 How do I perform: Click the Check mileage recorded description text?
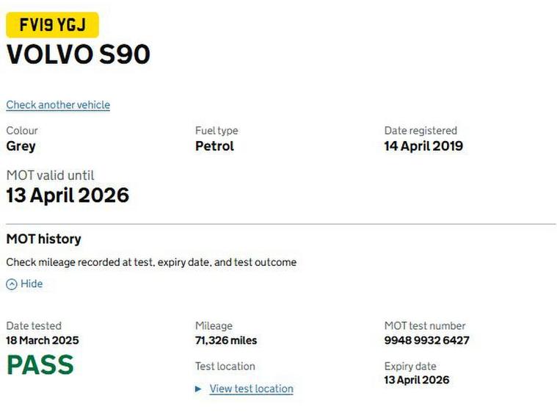click(x=151, y=262)
